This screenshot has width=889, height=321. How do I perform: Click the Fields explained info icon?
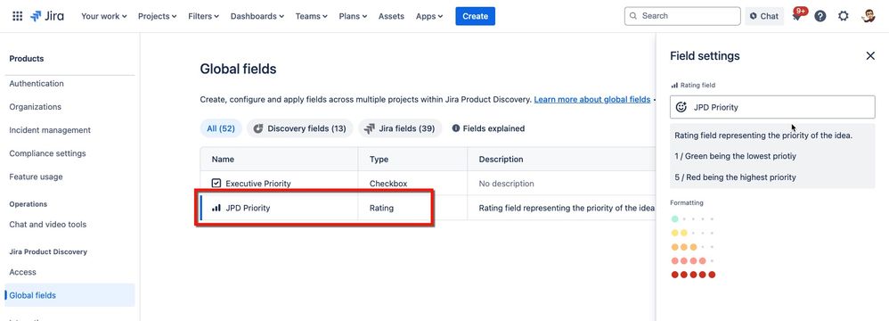point(456,128)
